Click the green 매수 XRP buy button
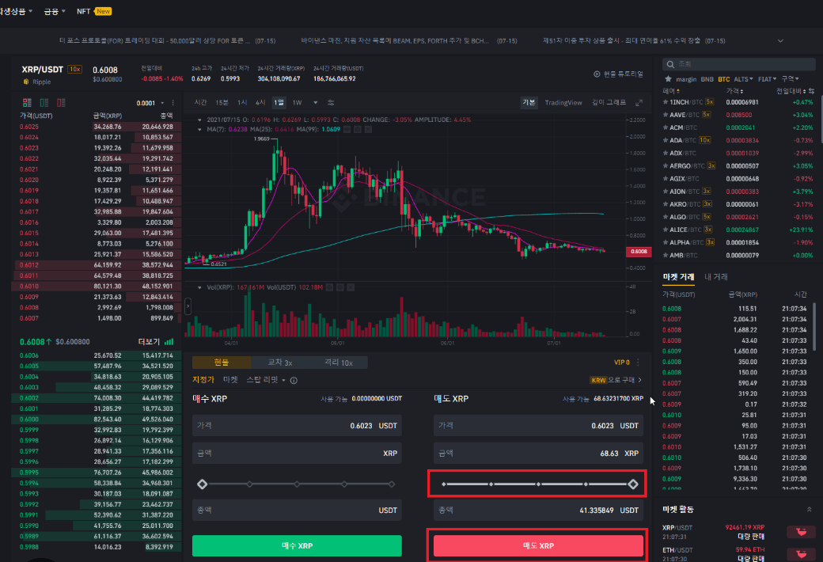This screenshot has width=823, height=562. coord(297,545)
